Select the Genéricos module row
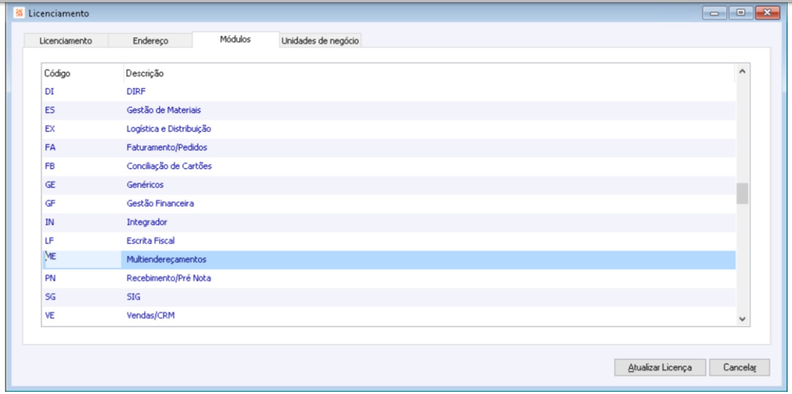792x394 pixels. click(389, 185)
